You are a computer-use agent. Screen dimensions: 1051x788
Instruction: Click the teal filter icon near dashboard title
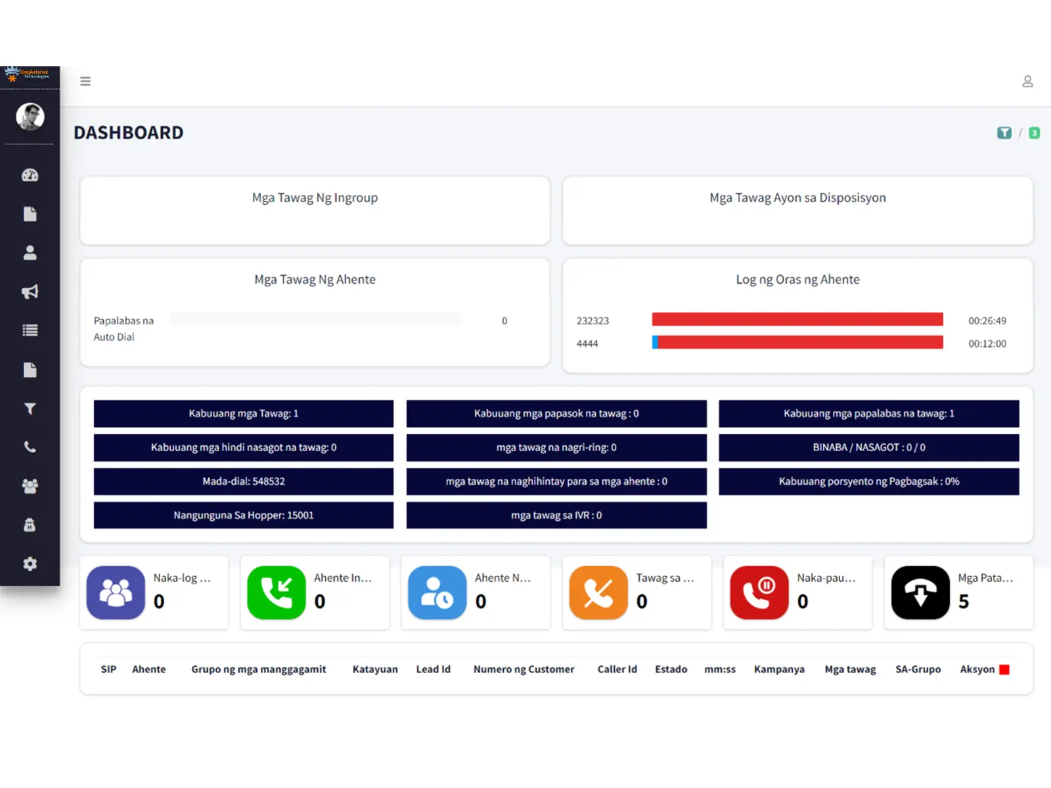[1004, 133]
